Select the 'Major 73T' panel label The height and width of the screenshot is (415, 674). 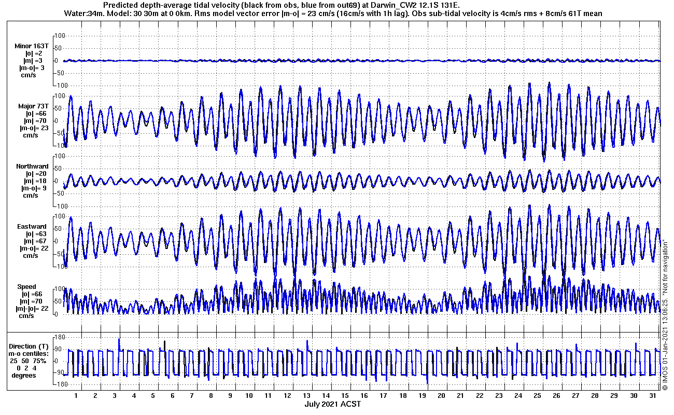(x=33, y=106)
